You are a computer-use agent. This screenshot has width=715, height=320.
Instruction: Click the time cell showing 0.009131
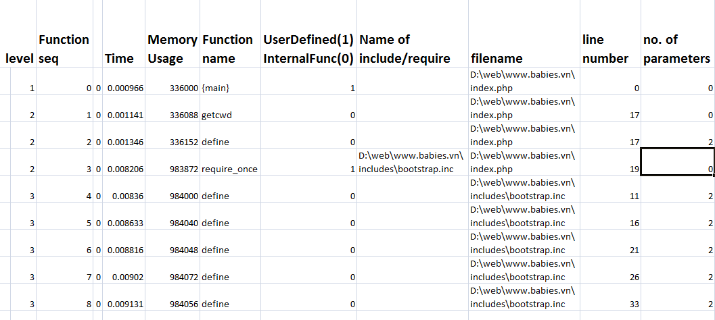coord(123,304)
